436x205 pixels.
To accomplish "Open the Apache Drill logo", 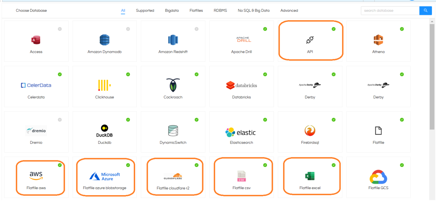I will coord(244,40).
